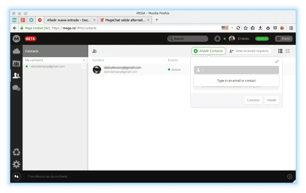Open the notifications bell
The height and width of the screenshot is (193, 306).
pos(218,39)
